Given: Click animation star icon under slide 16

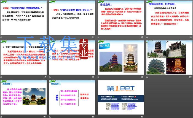Looking at the screenshot, I should [x=147, y=37].
